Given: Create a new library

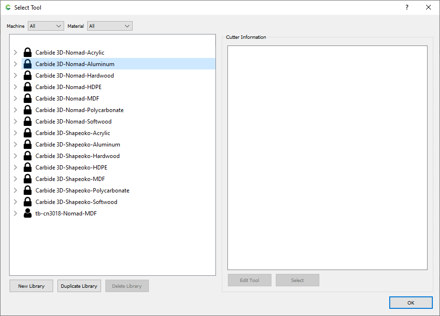Looking at the screenshot, I should 31,286.
